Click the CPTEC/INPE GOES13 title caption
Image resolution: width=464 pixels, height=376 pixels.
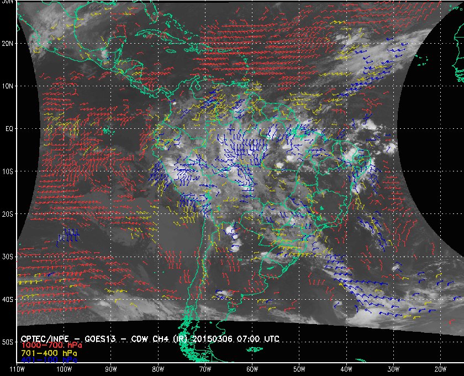150,339
